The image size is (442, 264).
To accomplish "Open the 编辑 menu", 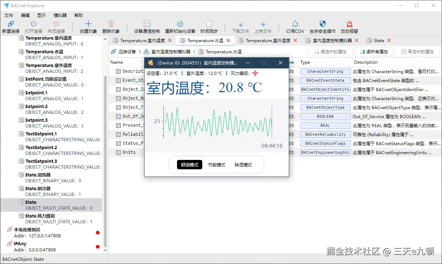I will tap(25, 15).
